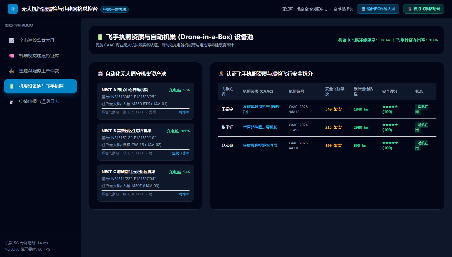Viewport: 452px width, 257px height.
Task: Open 空域申报与遥测日志 menu item
Action: (x=40, y=101)
